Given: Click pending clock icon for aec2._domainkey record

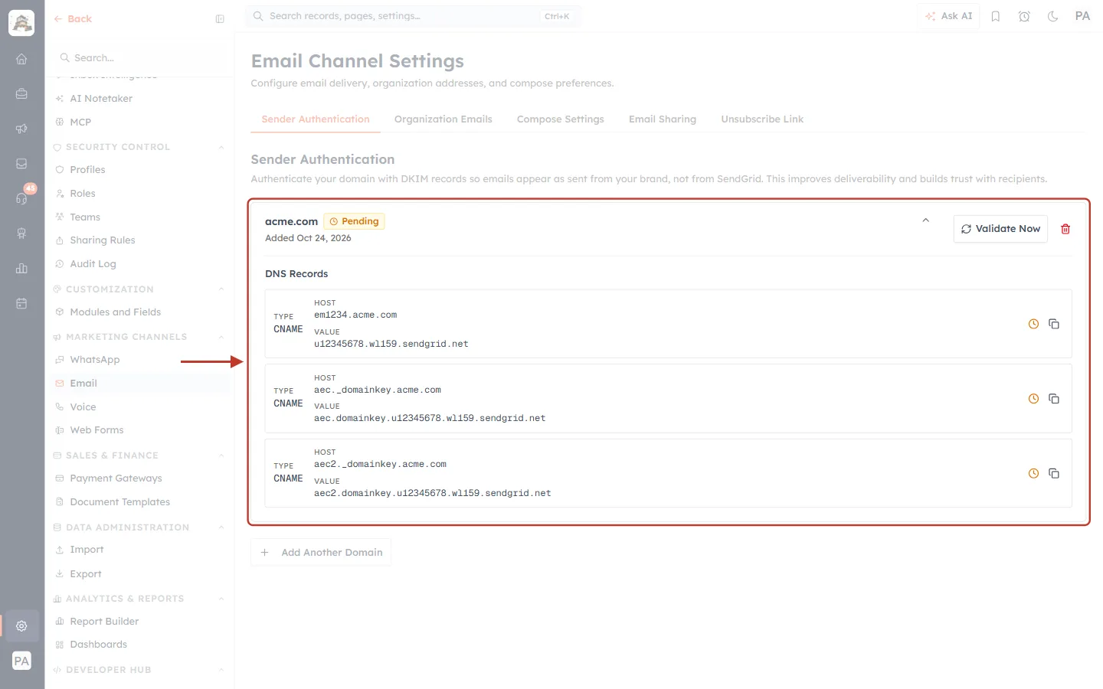Looking at the screenshot, I should (x=1033, y=473).
